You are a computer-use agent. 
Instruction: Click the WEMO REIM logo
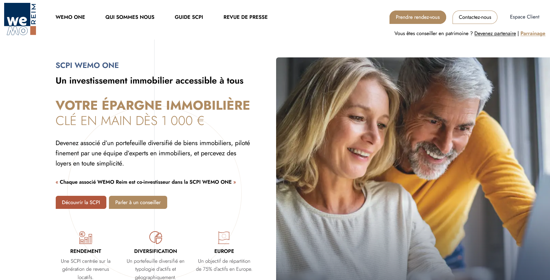coord(20,19)
